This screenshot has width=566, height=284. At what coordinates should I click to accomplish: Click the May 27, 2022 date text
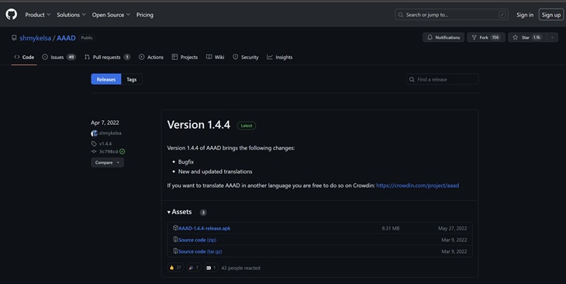tap(452, 228)
